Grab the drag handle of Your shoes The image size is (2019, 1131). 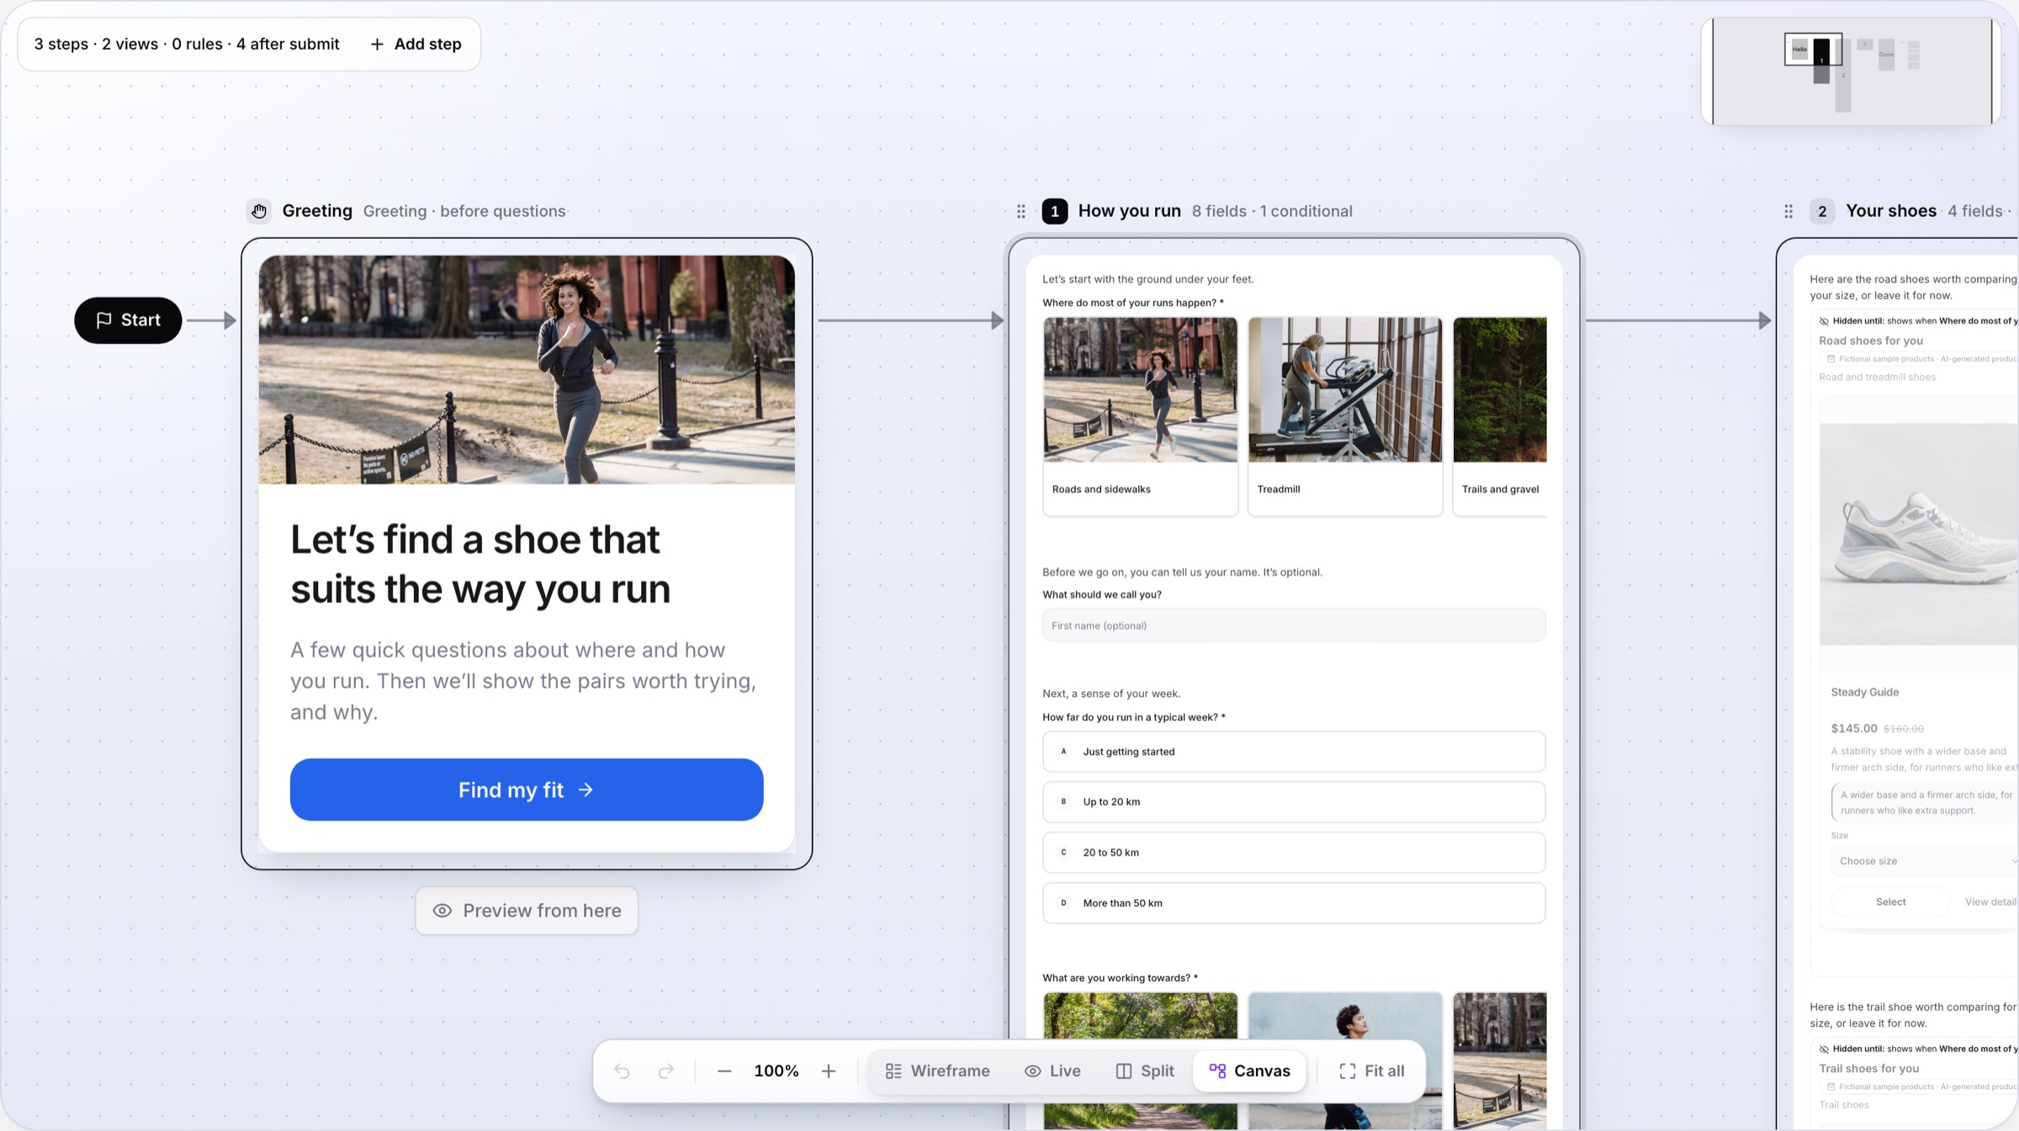click(x=1789, y=211)
